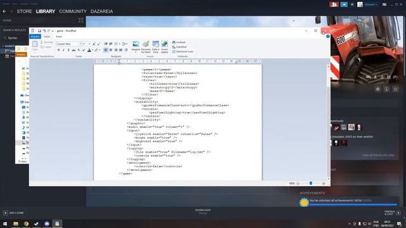Screen dimensions: 406x228
Task: Toggle superscript formatting
Action: click(83, 50)
